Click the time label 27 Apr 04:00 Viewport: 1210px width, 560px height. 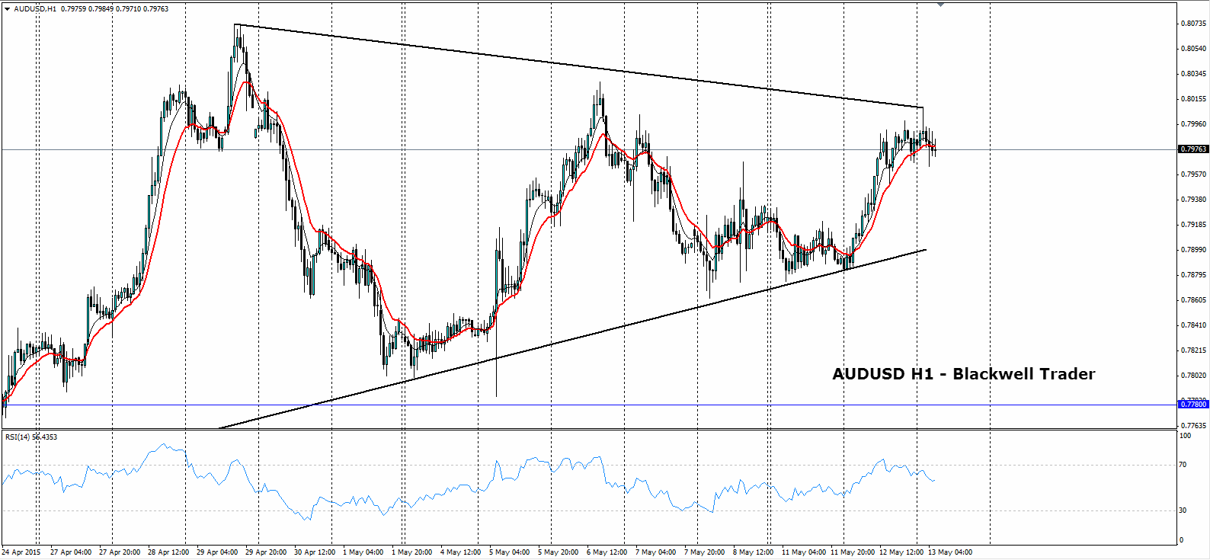point(71,552)
